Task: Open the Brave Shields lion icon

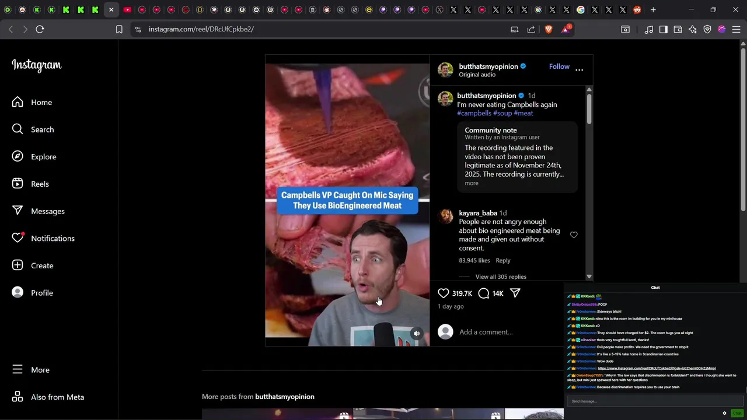Action: pyautogui.click(x=549, y=29)
